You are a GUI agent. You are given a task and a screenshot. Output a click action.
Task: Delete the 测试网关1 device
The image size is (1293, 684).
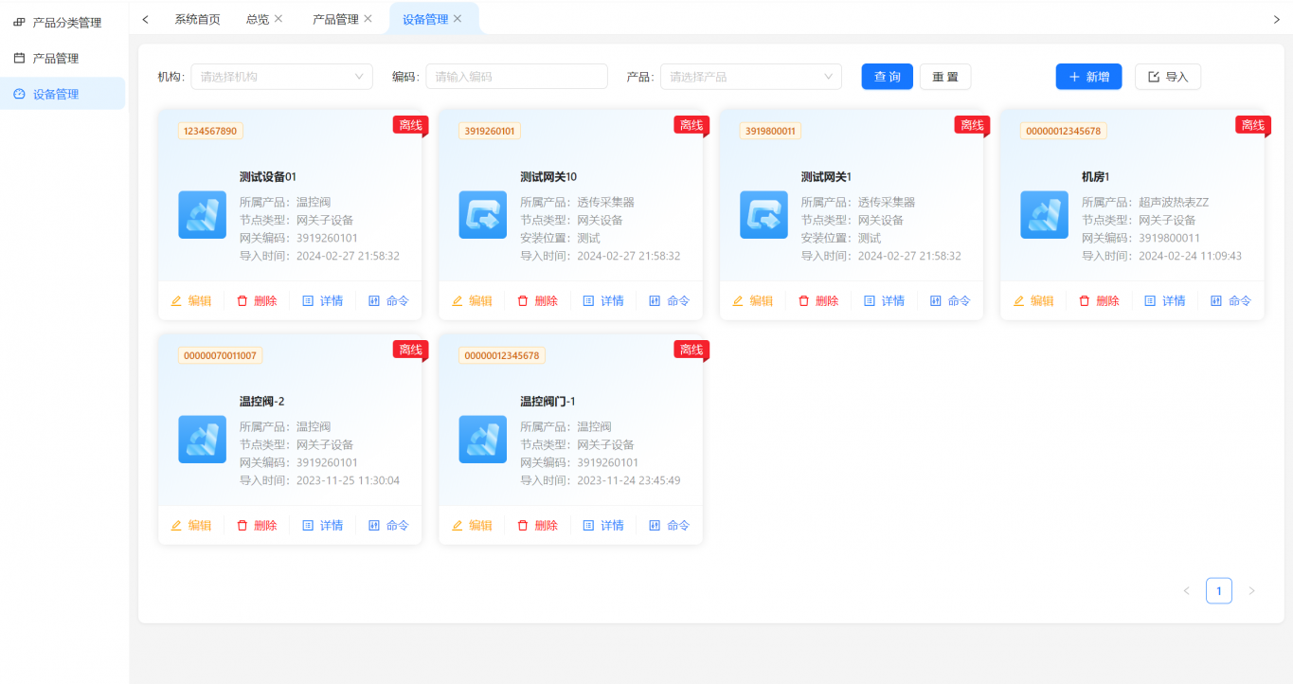[x=818, y=301]
